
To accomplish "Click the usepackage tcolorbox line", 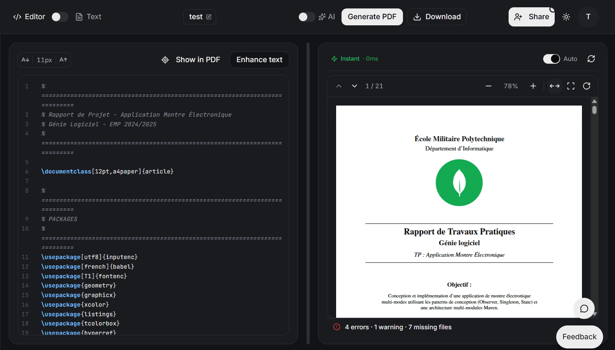I will click(81, 324).
